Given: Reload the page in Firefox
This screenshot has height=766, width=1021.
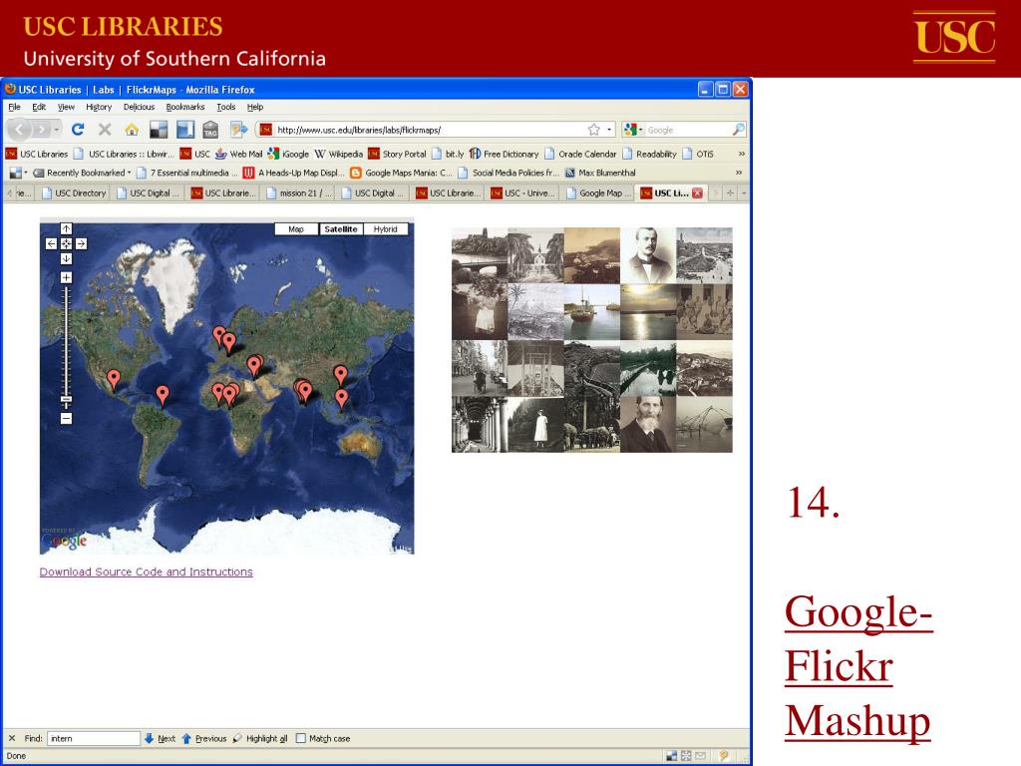Looking at the screenshot, I should (78, 130).
